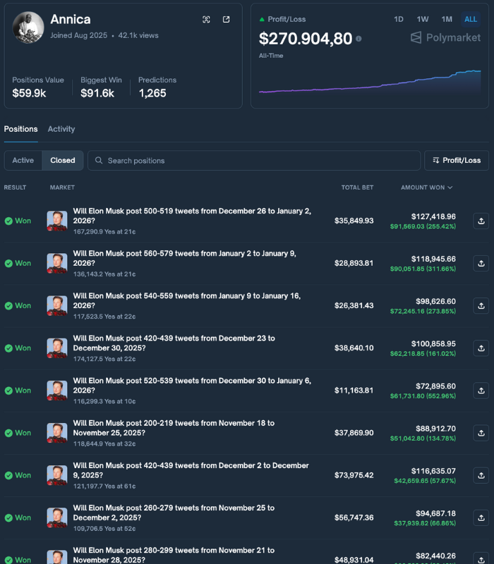494x564 pixels.
Task: Click the $35,849.93 total bet value
Action: tap(354, 221)
